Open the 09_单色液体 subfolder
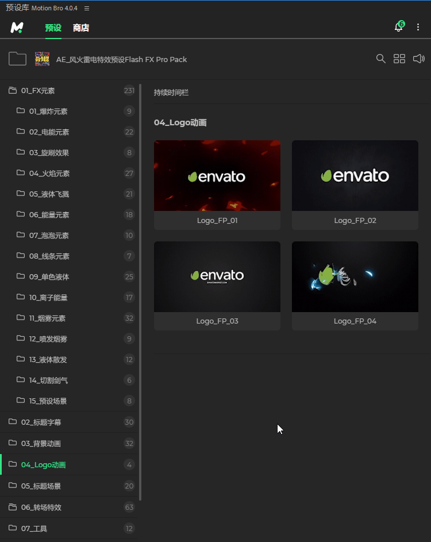This screenshot has width=431, height=542. coord(69,277)
